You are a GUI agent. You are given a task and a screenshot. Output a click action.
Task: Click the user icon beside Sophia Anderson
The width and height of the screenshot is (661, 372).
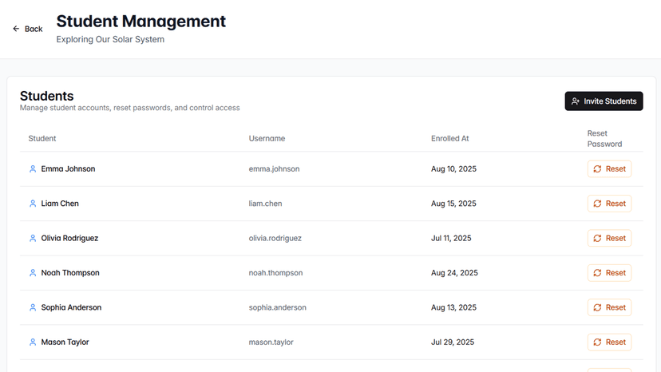pos(33,307)
